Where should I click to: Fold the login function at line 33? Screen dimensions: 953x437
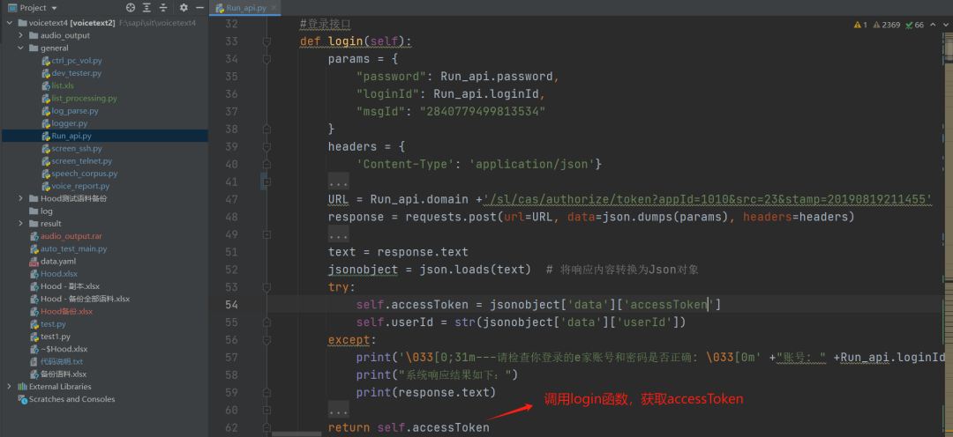(x=266, y=41)
